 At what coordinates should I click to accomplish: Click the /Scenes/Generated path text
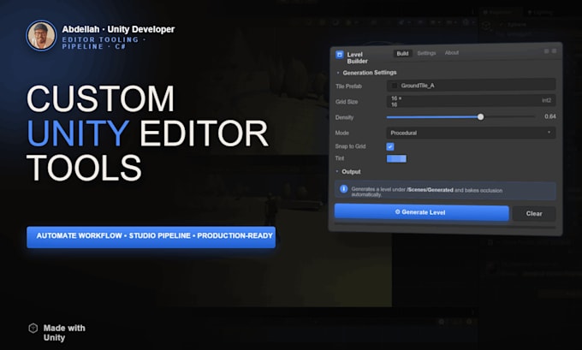pos(430,190)
